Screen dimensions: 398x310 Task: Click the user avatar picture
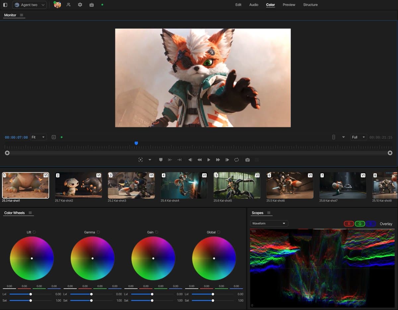[x=57, y=5]
